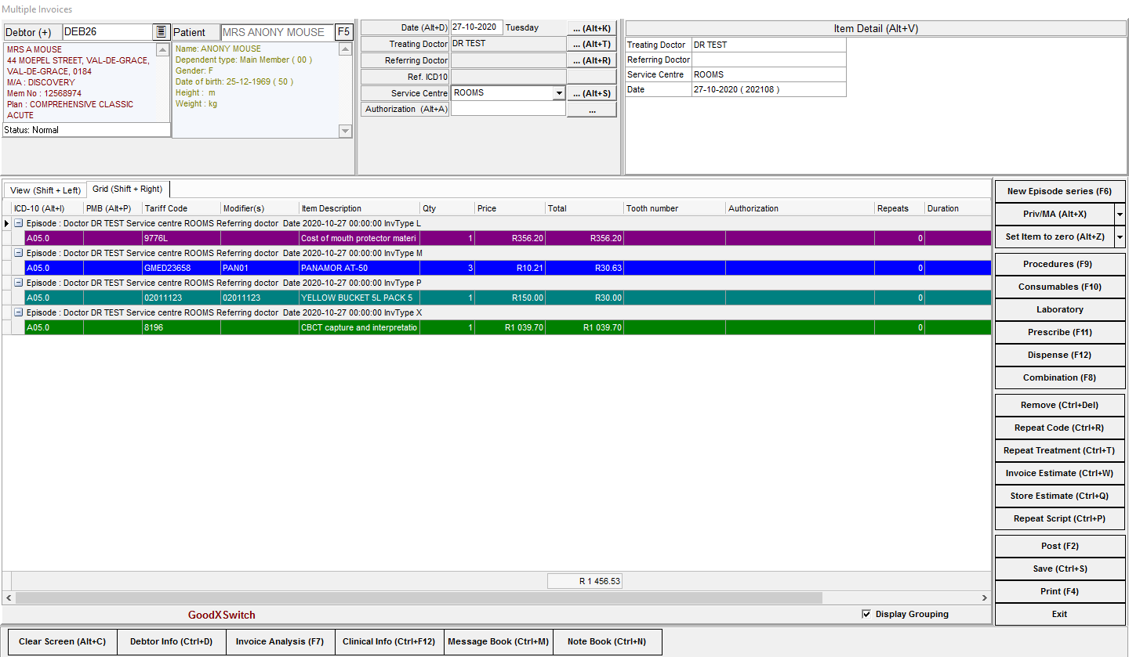Screen dimensions: 1129x657
Task: Click the debtor lookup list icon beside DEB26
Action: (162, 32)
